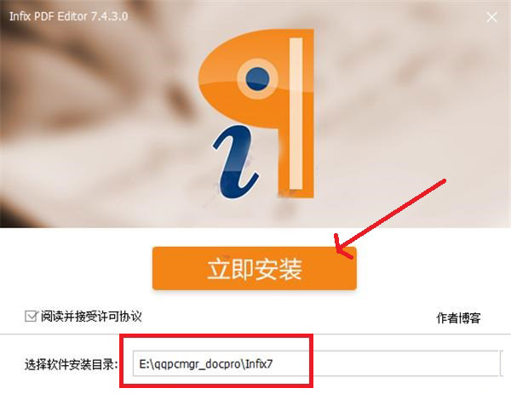The height and width of the screenshot is (394, 511).
Task: Click the pale vertical bar in the logo
Action: coord(296,113)
